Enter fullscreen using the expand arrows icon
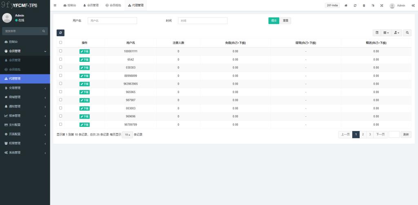The width and height of the screenshot is (418, 205). [382, 5]
